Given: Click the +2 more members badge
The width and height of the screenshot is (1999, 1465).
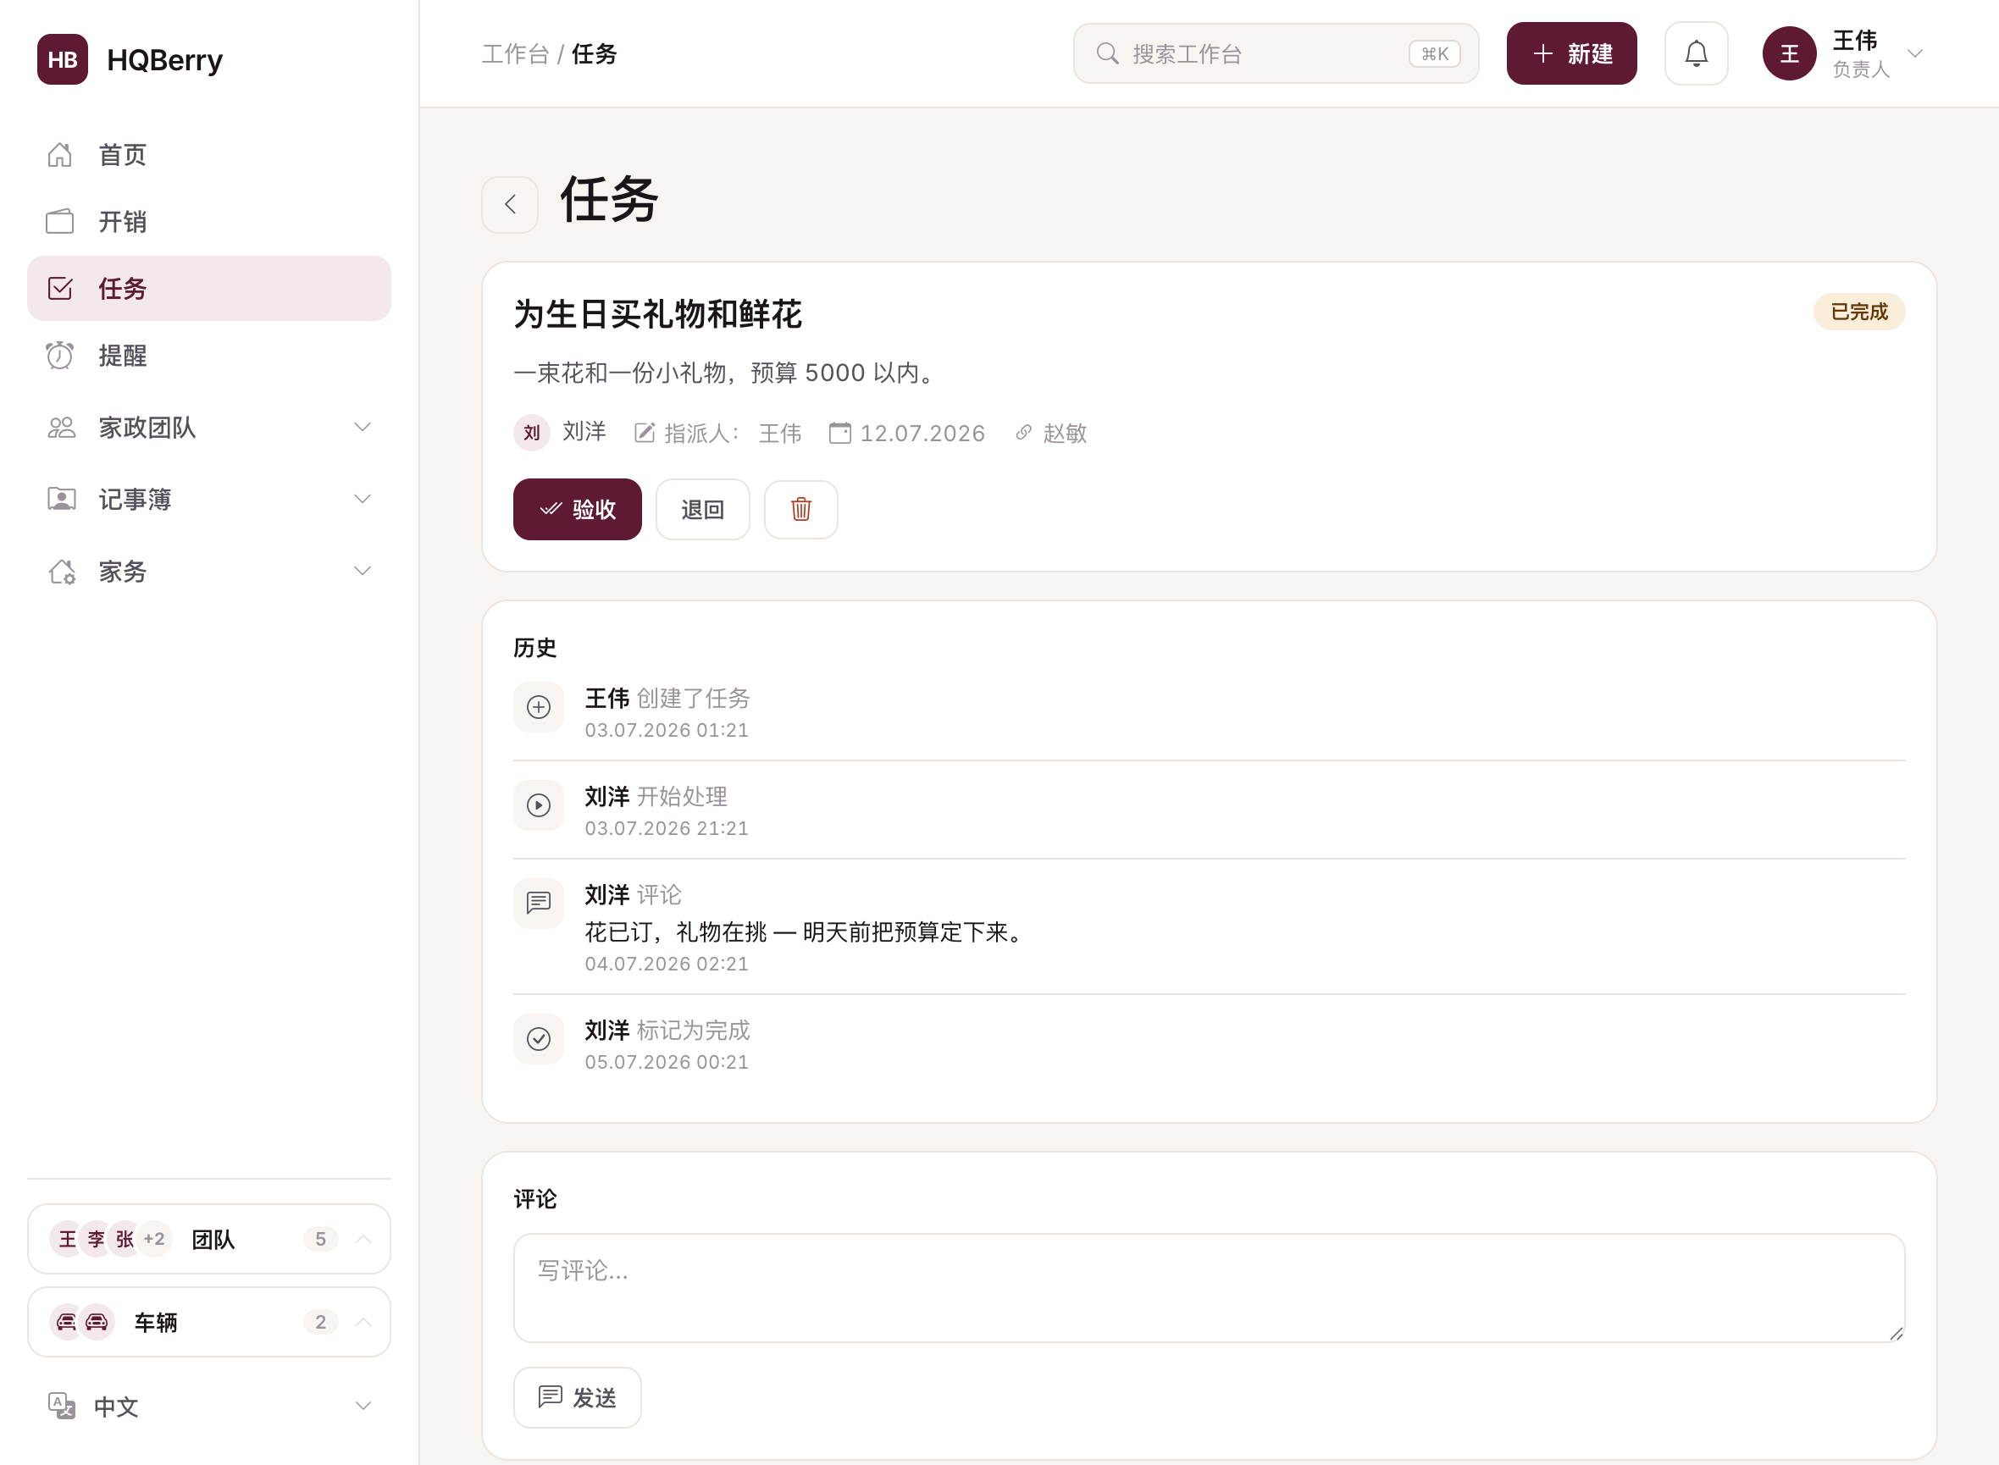Looking at the screenshot, I should [x=154, y=1239].
